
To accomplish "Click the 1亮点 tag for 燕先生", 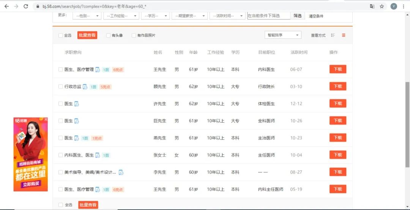I will click(x=97, y=138).
